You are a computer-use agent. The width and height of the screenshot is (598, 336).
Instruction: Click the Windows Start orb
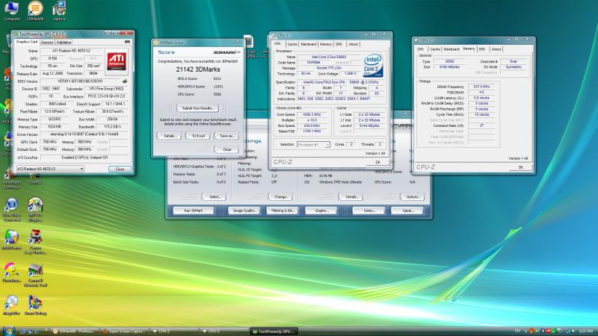[8, 331]
